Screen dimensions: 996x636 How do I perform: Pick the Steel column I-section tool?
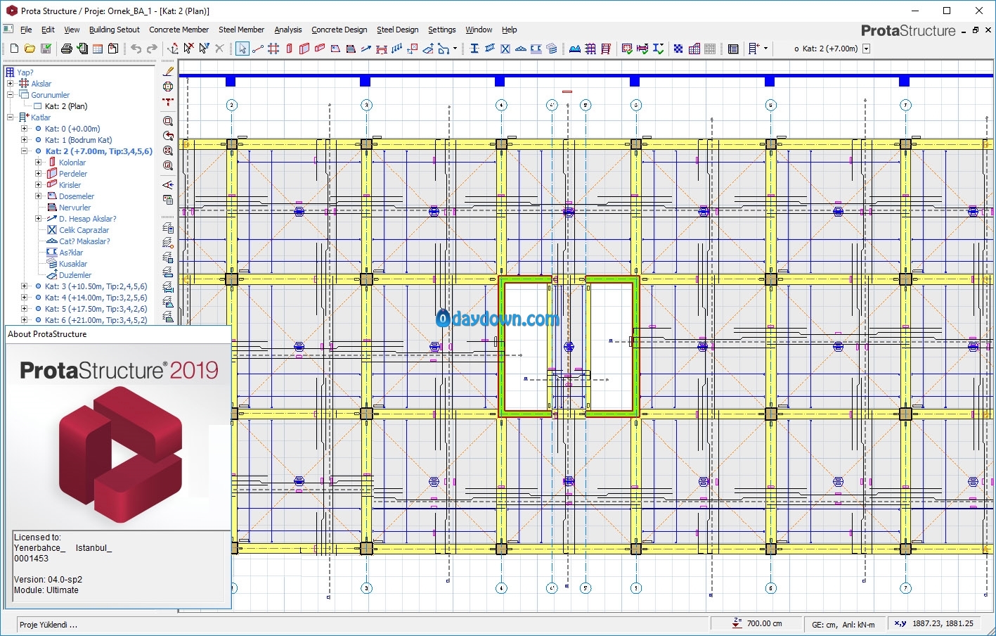[x=474, y=49]
